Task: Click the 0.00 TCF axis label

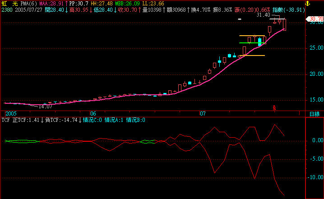Action: click(317, 140)
